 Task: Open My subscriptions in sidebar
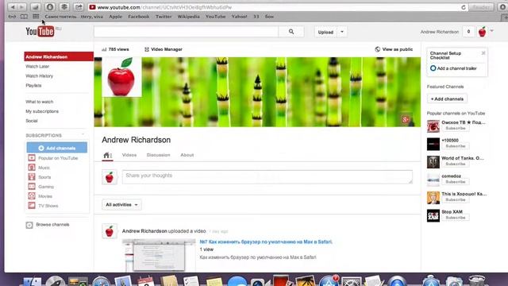(x=42, y=111)
